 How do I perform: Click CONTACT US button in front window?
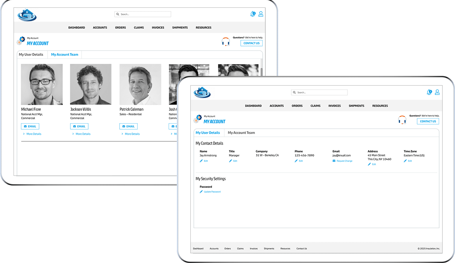click(x=428, y=121)
